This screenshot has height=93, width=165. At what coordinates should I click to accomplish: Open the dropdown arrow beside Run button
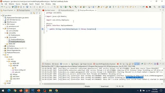[68, 7]
